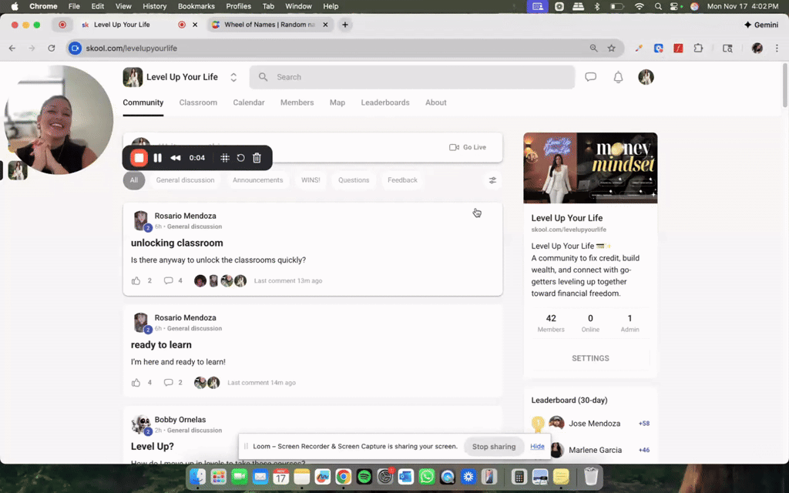Expand the Level Up Your Life group switcher

[233, 78]
